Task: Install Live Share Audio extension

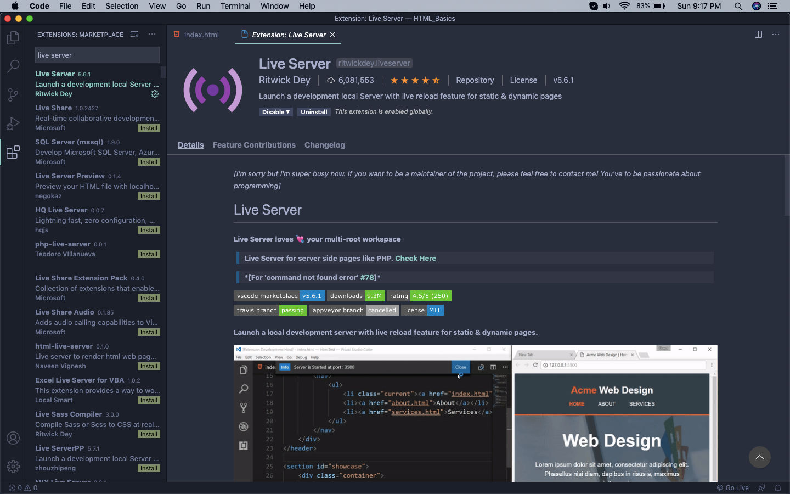Action: [149, 332]
